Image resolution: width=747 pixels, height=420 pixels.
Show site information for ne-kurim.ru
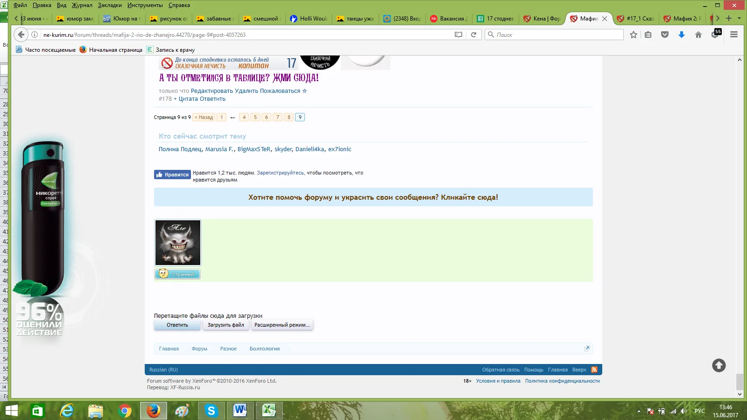click(x=35, y=35)
